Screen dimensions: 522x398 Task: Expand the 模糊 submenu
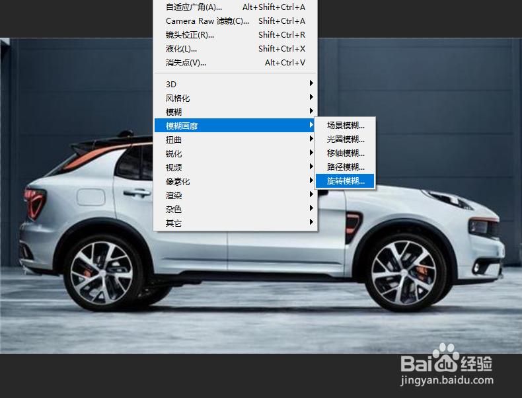[x=235, y=112]
